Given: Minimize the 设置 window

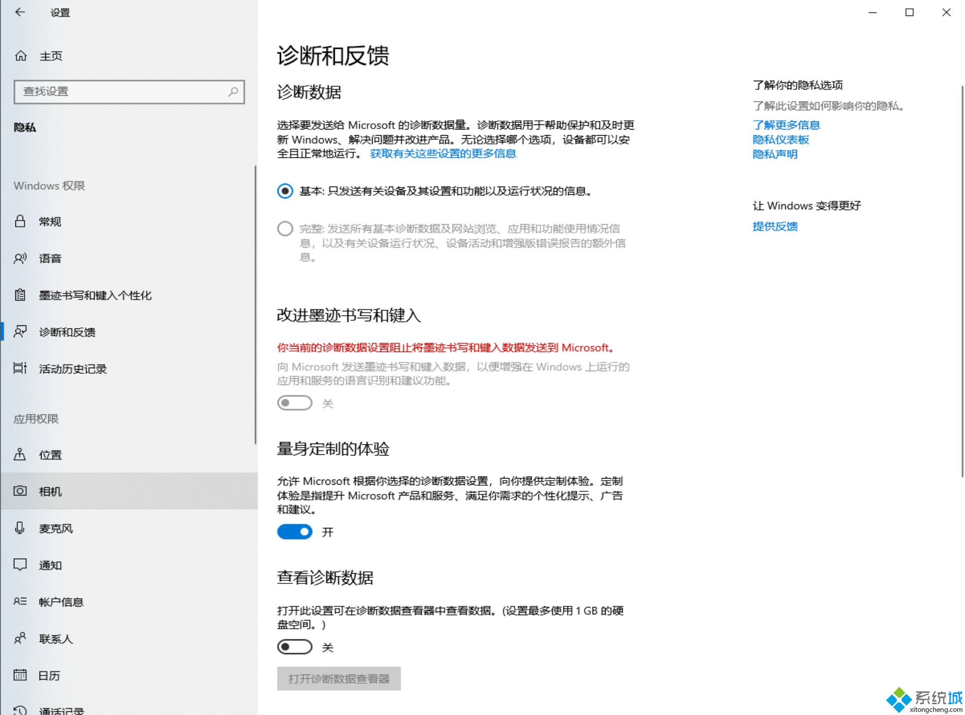Looking at the screenshot, I should 872,12.
